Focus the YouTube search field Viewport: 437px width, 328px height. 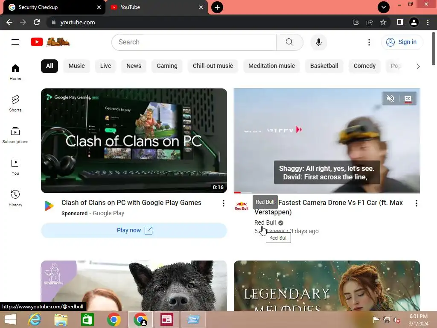[194, 42]
